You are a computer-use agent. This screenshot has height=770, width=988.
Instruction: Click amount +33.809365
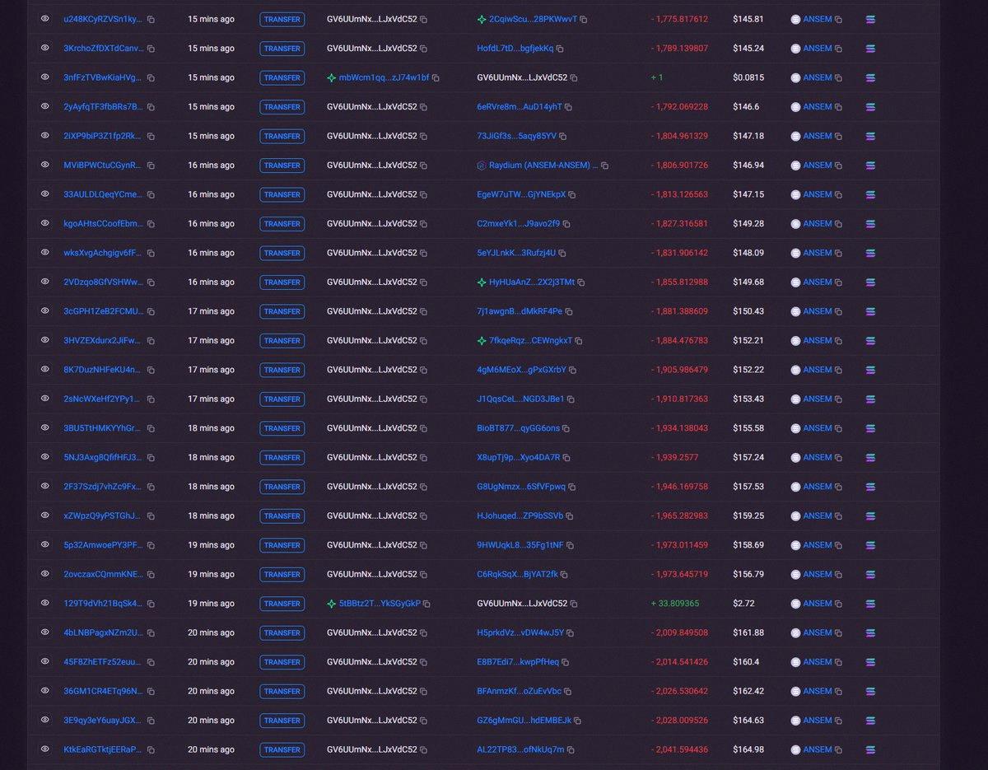pos(675,604)
